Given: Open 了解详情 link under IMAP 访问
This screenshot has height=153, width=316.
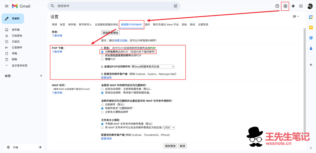Looking at the screenshot, I should (x=57, y=93).
